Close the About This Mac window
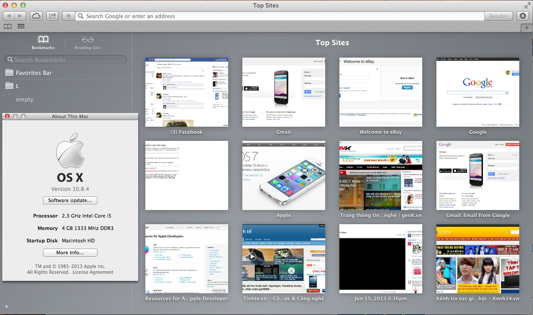This screenshot has height=315, width=533. point(7,116)
